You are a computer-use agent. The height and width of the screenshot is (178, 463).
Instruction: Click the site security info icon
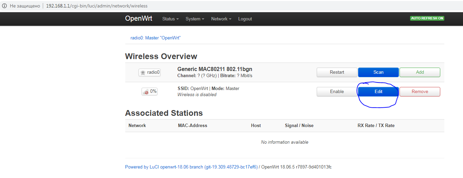pyautogui.click(x=4, y=6)
